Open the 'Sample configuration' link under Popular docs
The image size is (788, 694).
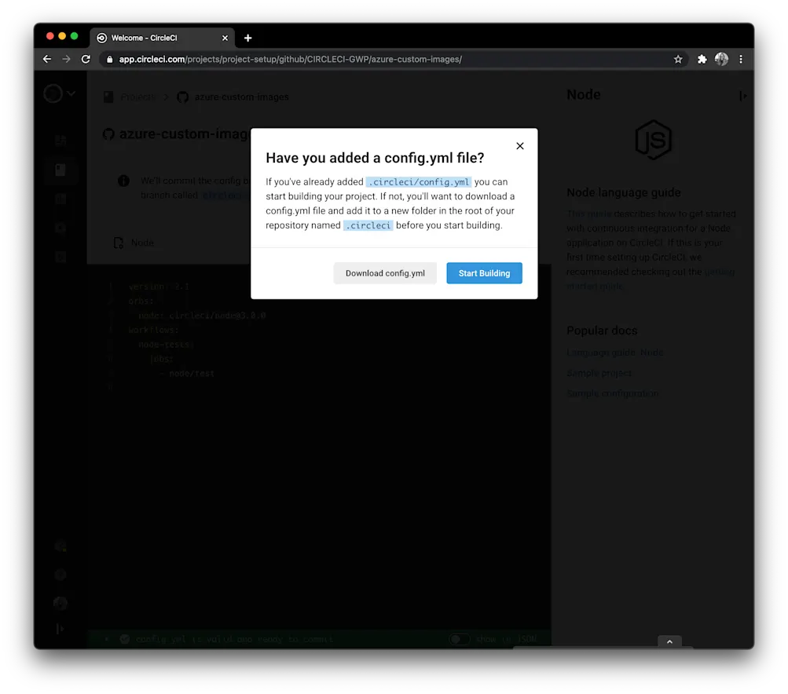pos(612,393)
